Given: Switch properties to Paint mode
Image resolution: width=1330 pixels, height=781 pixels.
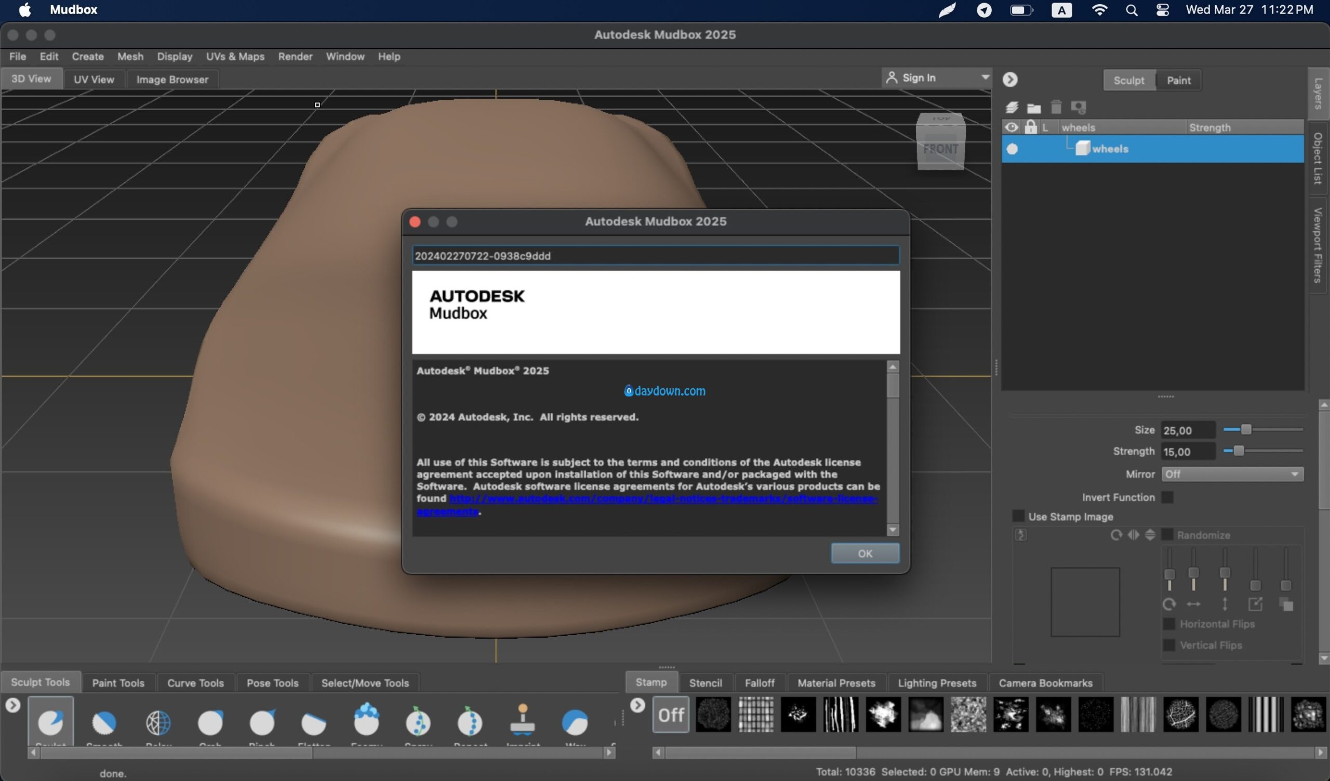Looking at the screenshot, I should pyautogui.click(x=1178, y=80).
